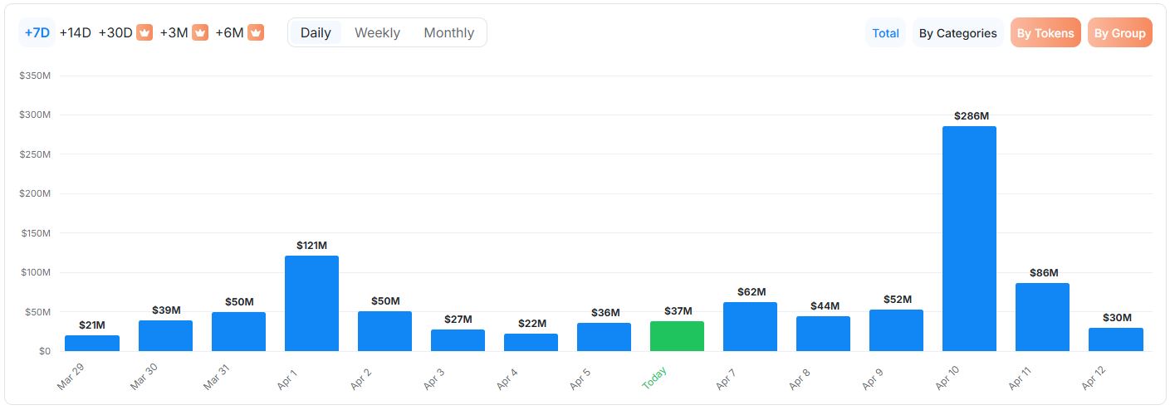Open the By Categories breakdown

(x=957, y=33)
